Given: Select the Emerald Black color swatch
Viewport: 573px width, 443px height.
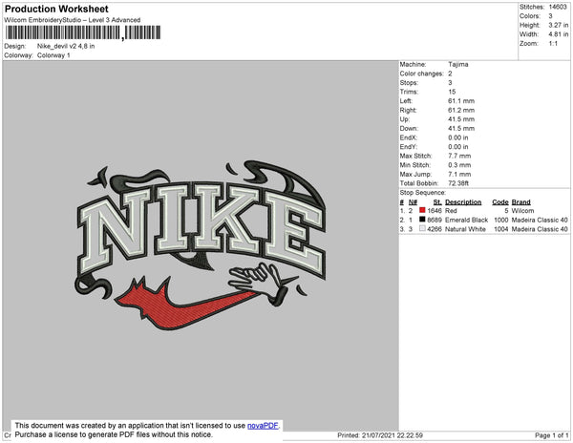Looking at the screenshot, I should 422,220.
